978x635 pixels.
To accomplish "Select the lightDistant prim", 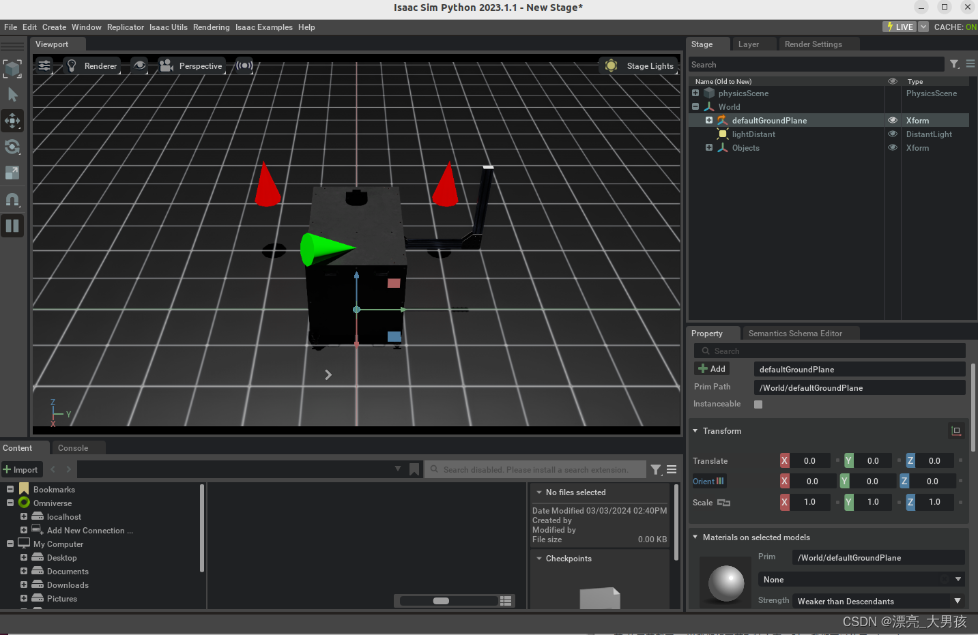I will 753,134.
